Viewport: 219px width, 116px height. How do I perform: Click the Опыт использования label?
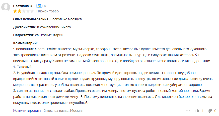31,19
